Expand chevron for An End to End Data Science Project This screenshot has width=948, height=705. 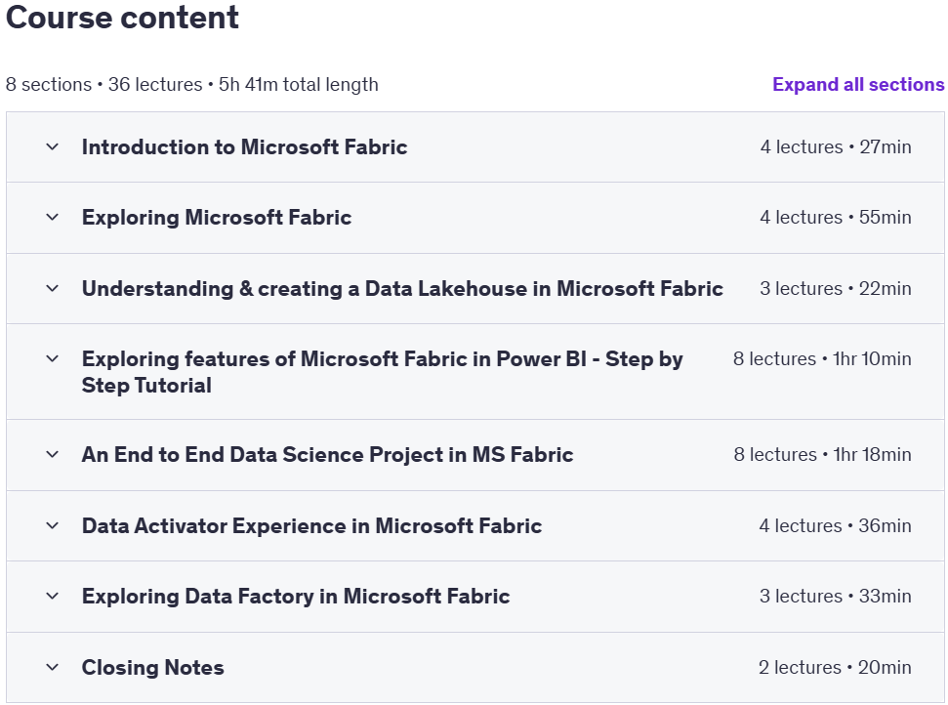(x=53, y=454)
